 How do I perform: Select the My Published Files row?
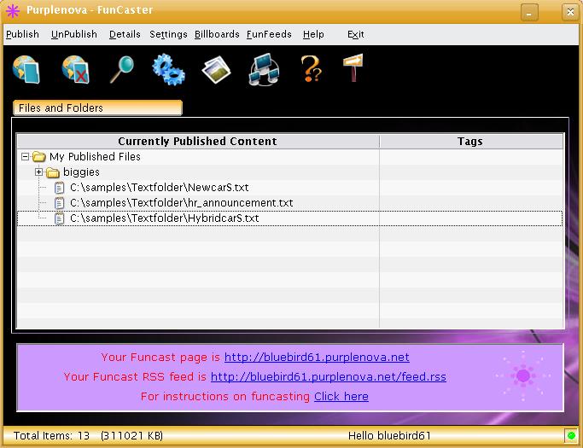[289, 156]
